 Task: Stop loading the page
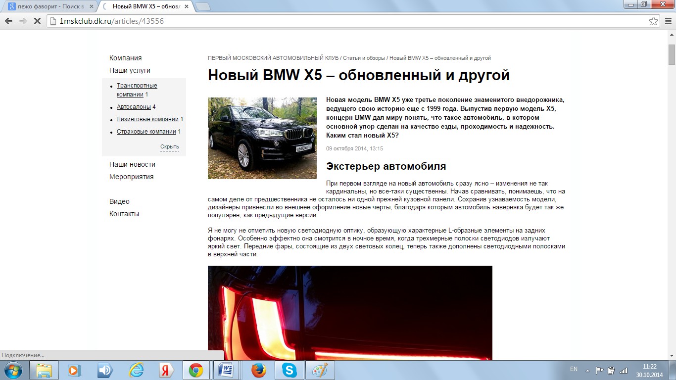[x=37, y=21]
